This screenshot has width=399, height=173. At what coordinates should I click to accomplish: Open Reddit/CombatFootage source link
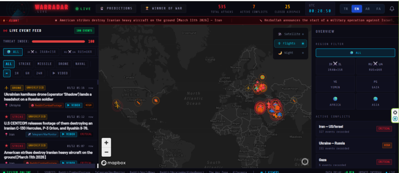click(x=46, y=105)
